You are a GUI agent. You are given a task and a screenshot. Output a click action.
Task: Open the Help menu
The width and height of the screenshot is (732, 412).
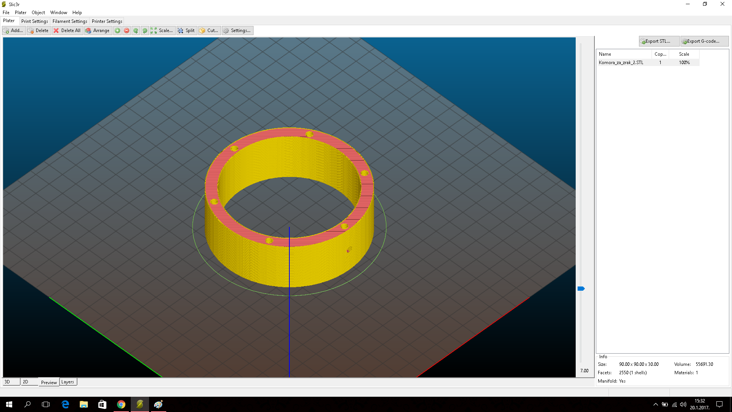[77, 13]
